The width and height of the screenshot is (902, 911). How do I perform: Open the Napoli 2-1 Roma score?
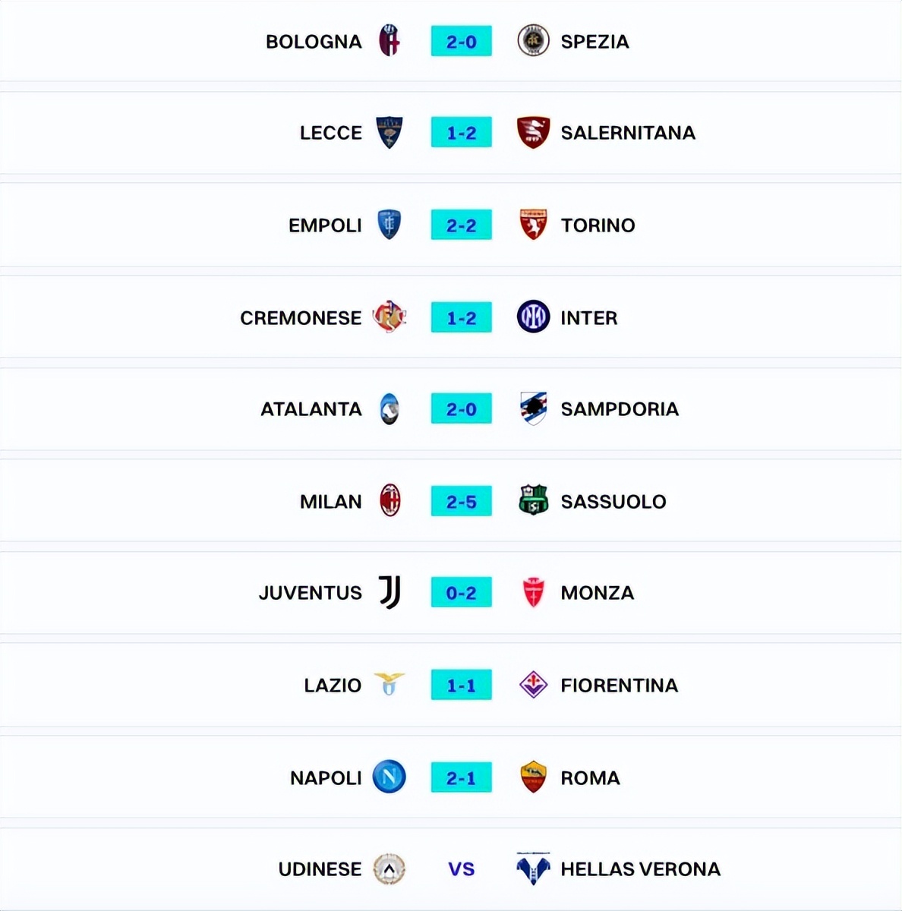tap(461, 777)
